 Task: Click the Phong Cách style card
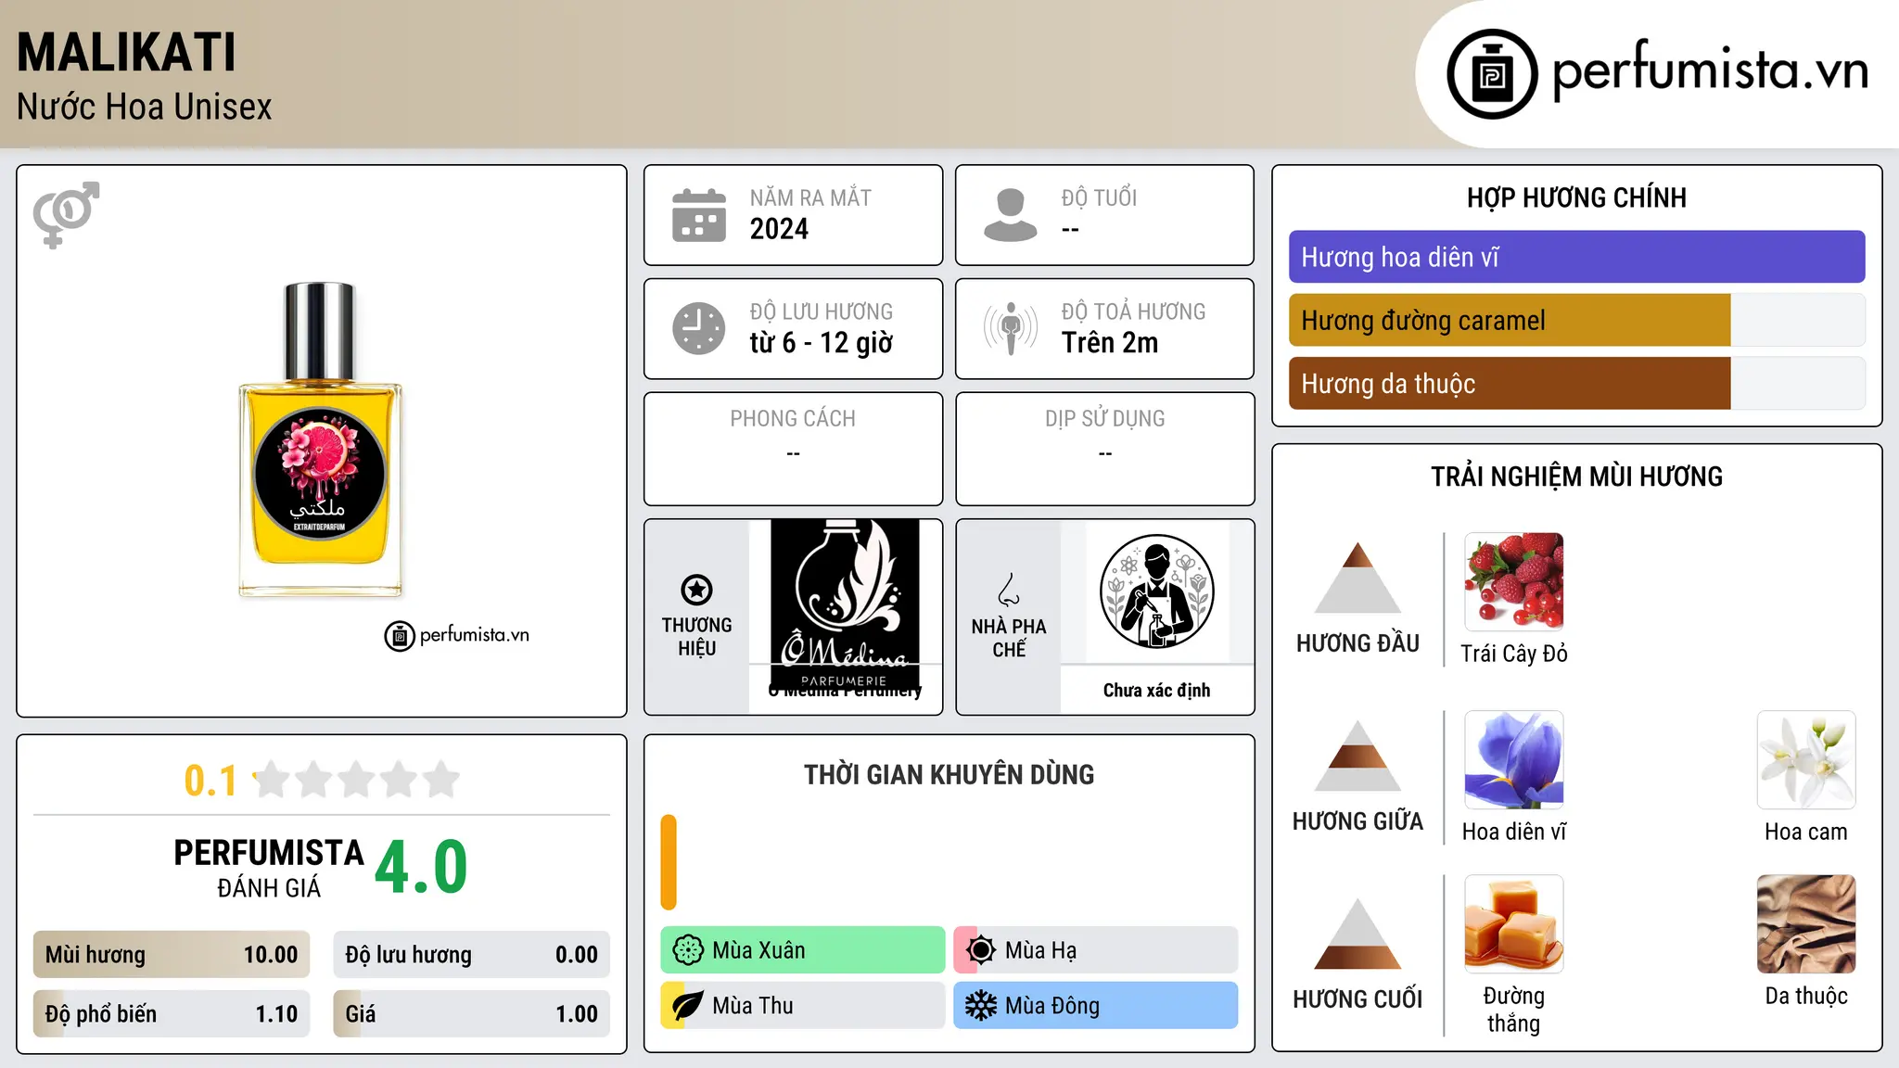coord(793,449)
